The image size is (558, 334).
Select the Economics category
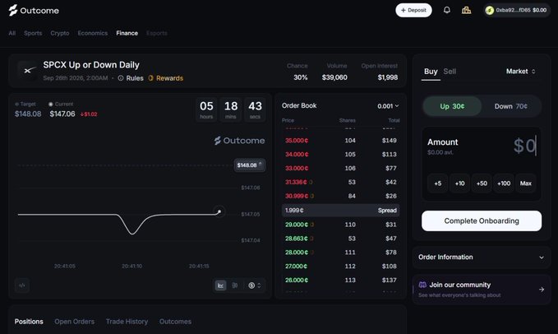tap(93, 33)
